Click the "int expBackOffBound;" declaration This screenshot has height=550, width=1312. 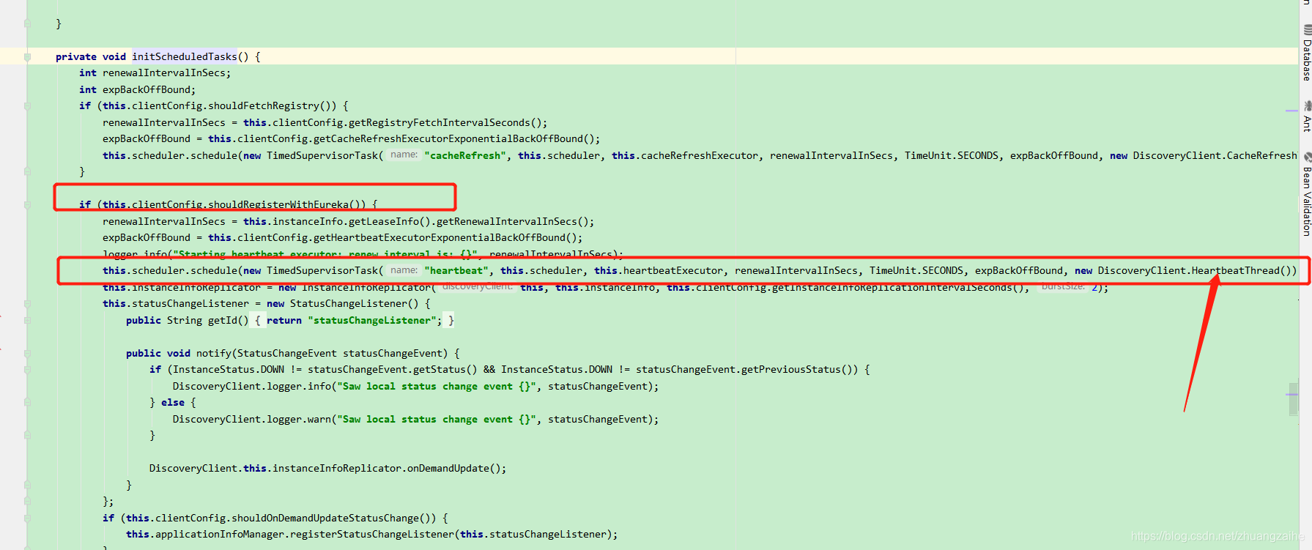pyautogui.click(x=138, y=89)
